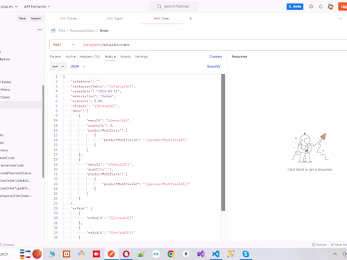This screenshot has height=260, width=347.
Task: Open the Console in status bar
Action: (x=7, y=245)
